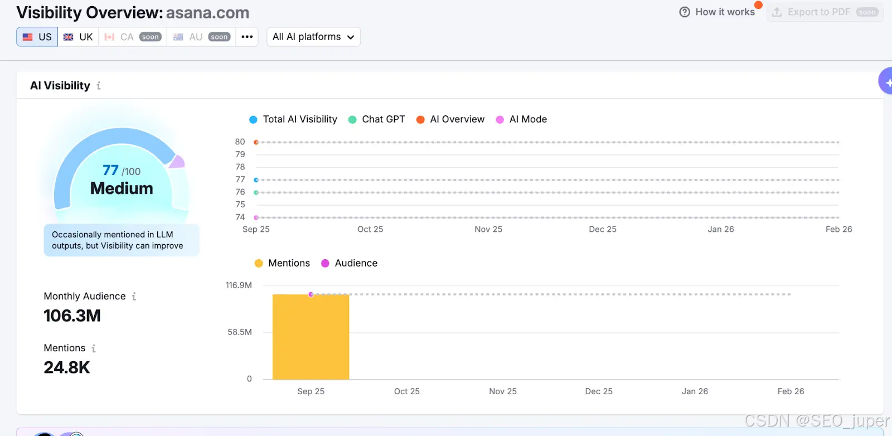The width and height of the screenshot is (892, 436).
Task: Open the more countries ellipsis menu
Action: coord(247,37)
